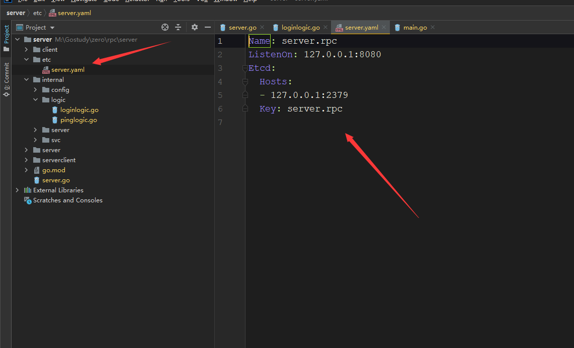
Task: Click line number 7 in the gutter
Action: click(x=220, y=123)
